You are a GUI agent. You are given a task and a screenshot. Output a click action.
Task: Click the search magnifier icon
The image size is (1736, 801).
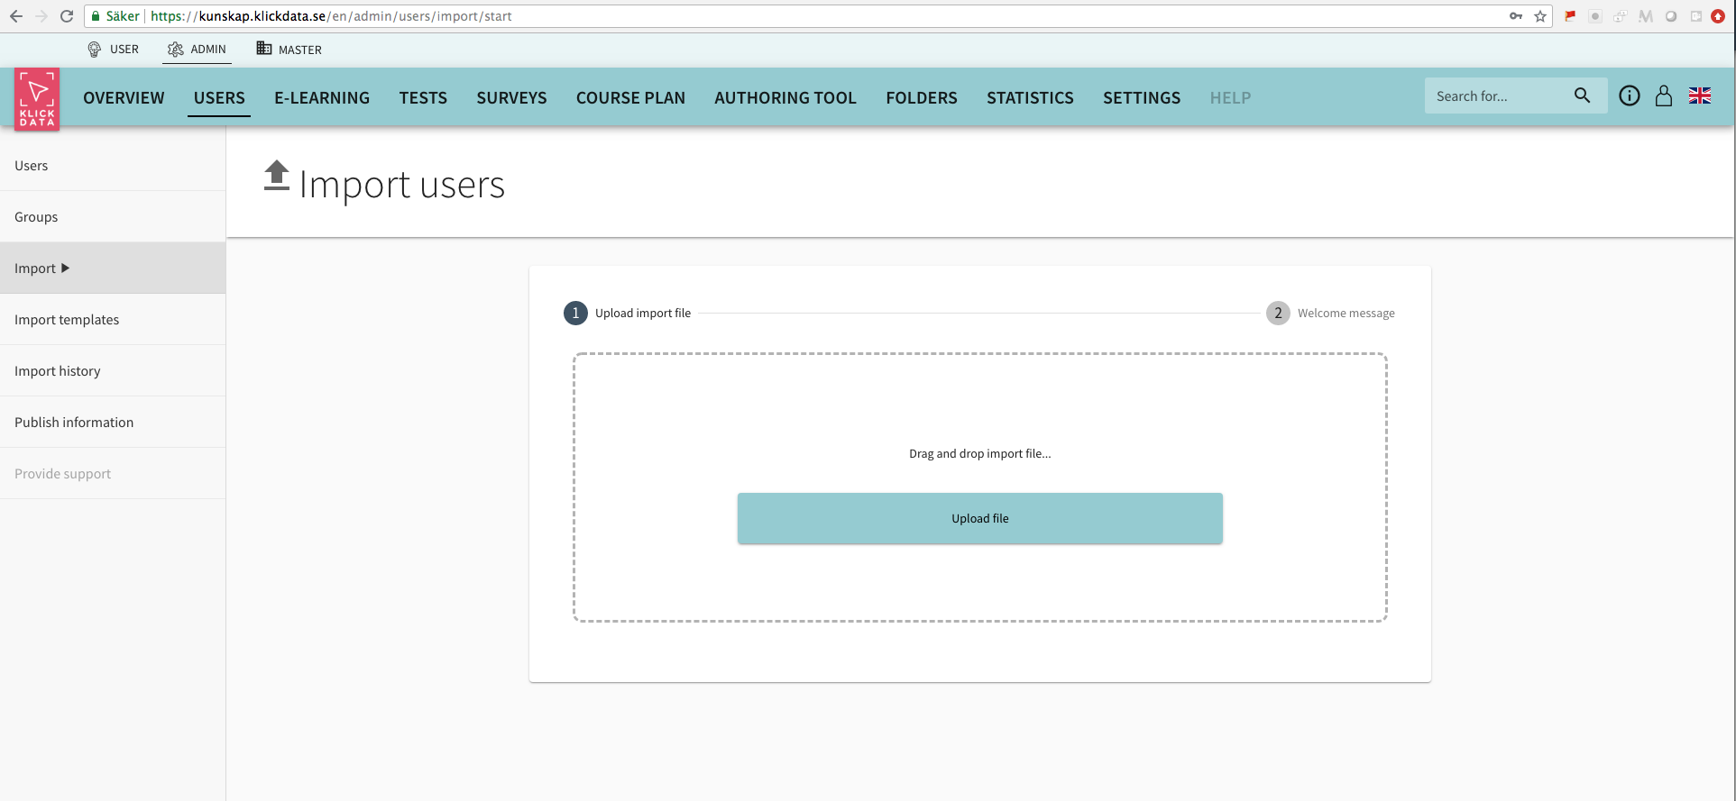click(x=1582, y=96)
